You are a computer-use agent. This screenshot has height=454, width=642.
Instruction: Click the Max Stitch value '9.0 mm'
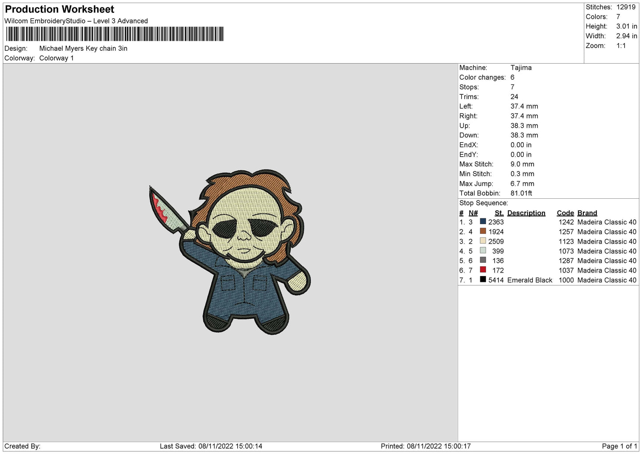click(x=522, y=165)
